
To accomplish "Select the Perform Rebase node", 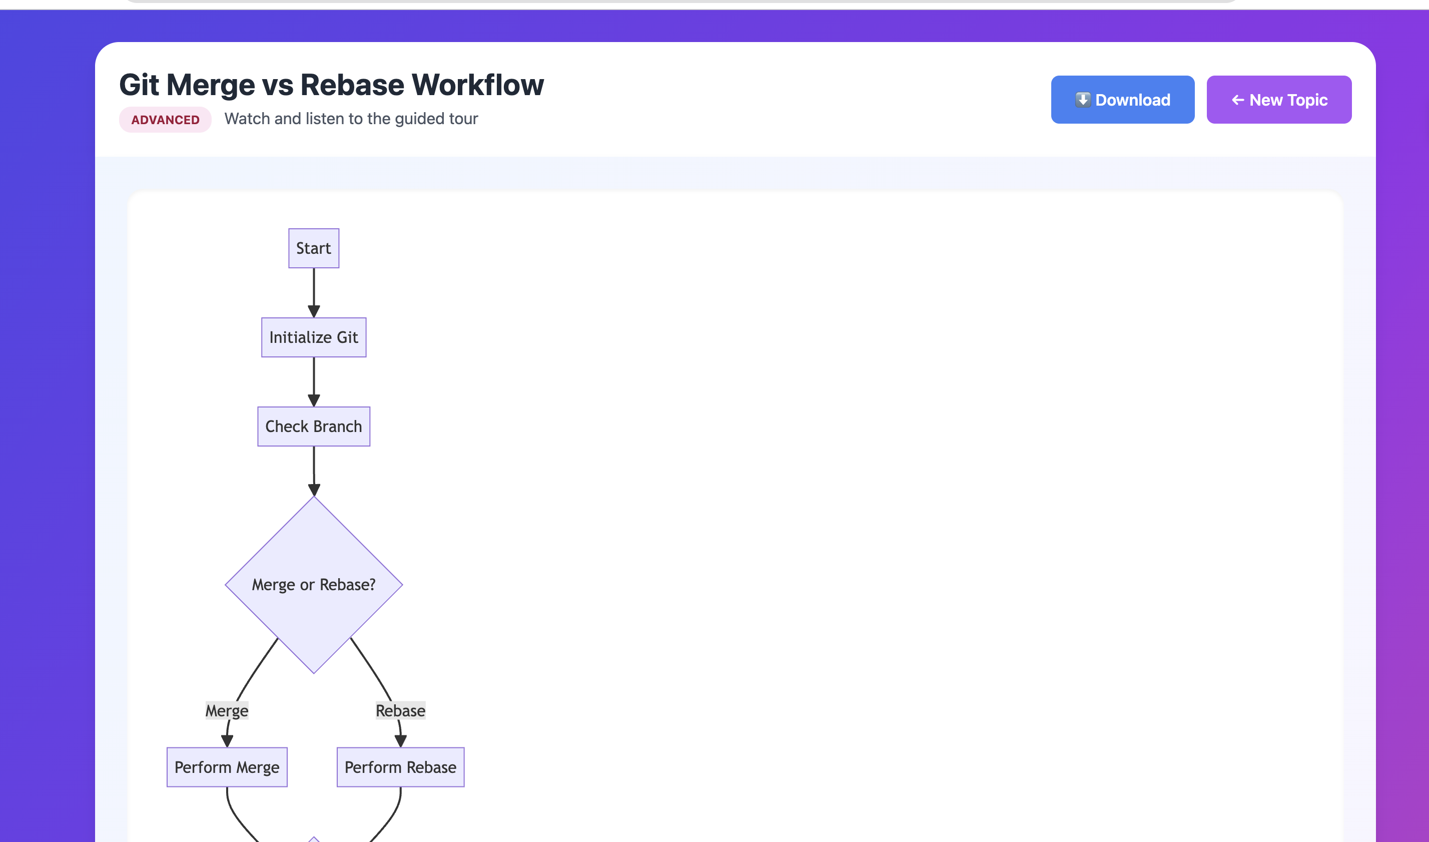I will (400, 767).
